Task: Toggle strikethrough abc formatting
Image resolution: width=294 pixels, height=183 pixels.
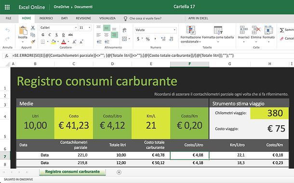Action: [70, 35]
